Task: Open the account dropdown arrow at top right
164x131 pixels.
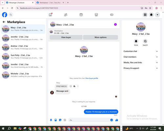Action: pyautogui.click(x=157, y=15)
